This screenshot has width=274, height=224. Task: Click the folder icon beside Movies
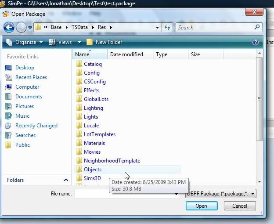(x=79, y=152)
